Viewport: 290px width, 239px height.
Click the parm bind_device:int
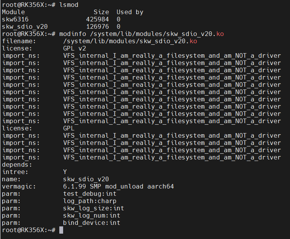click(x=91, y=223)
